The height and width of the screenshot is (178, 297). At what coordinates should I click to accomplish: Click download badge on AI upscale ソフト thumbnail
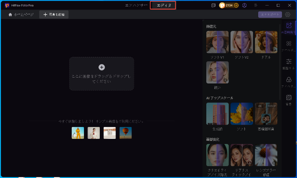(x=250, y=121)
